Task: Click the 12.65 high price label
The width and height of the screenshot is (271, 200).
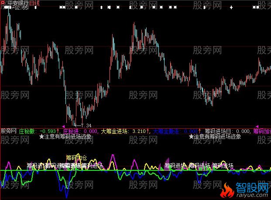Action: (21, 8)
